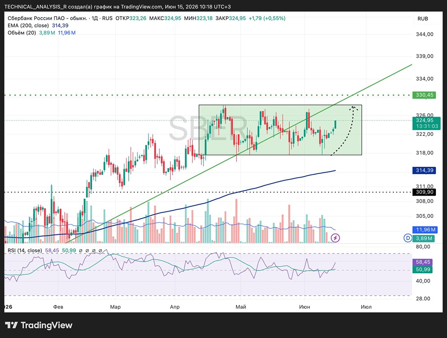Select the Июн label on time axis
Image resolution: width=447 pixels, height=338 pixels.
pyautogui.click(x=304, y=307)
